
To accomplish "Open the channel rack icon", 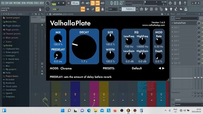I will [151, 9].
